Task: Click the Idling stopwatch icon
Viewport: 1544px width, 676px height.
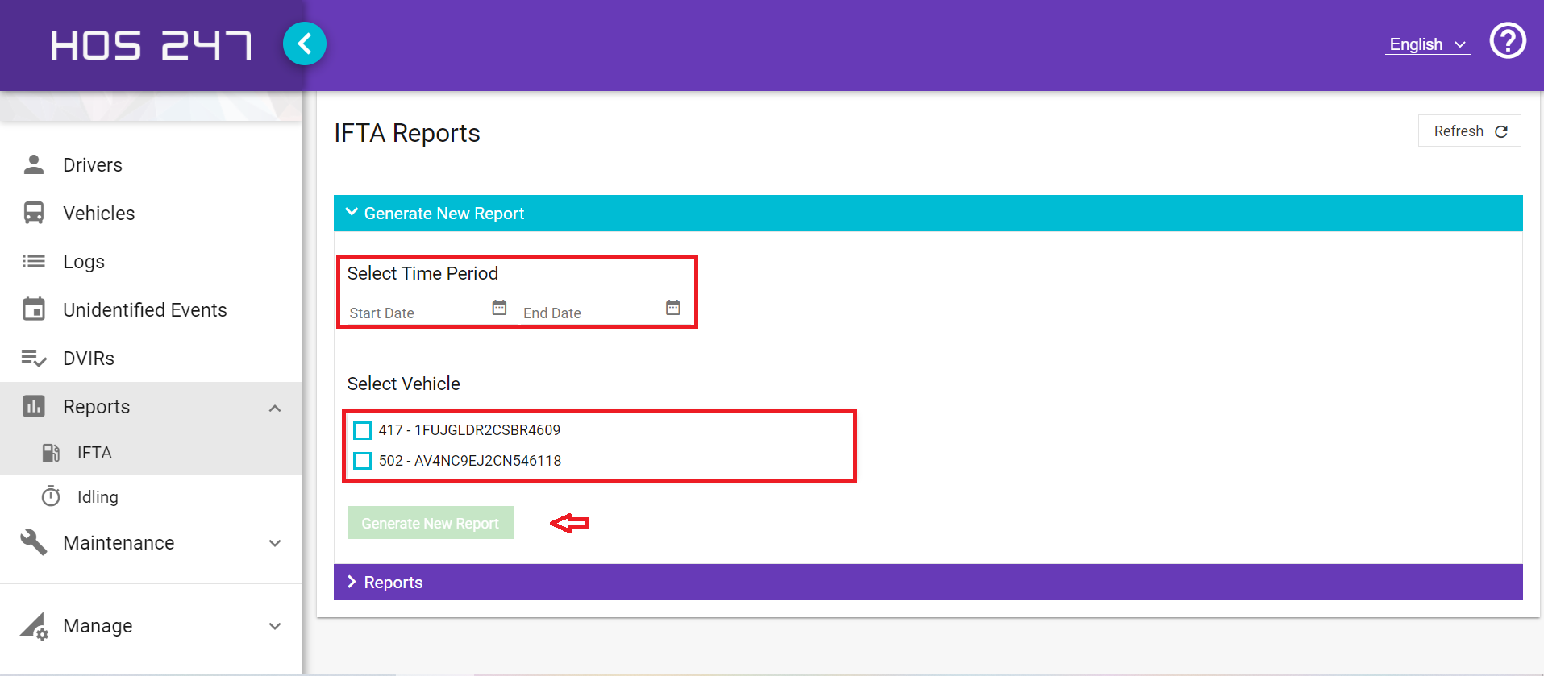Action: [51, 496]
